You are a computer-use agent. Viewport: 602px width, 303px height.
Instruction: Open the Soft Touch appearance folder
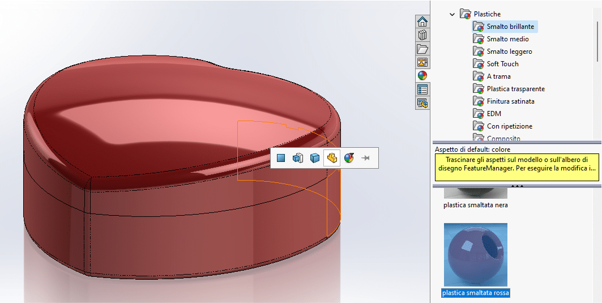502,64
